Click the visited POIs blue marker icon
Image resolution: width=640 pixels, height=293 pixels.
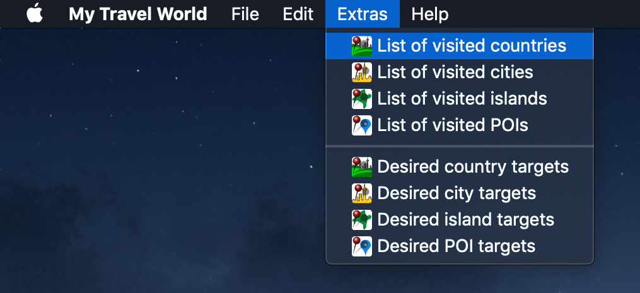pos(362,125)
